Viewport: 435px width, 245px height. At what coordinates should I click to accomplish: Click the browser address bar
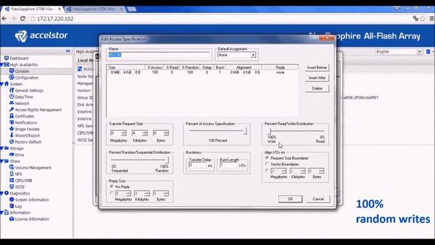point(219,18)
